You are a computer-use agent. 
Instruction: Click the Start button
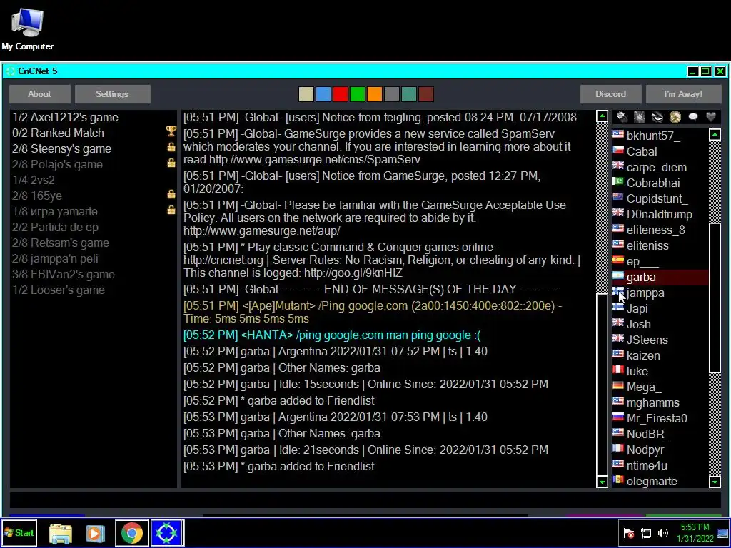[19, 533]
